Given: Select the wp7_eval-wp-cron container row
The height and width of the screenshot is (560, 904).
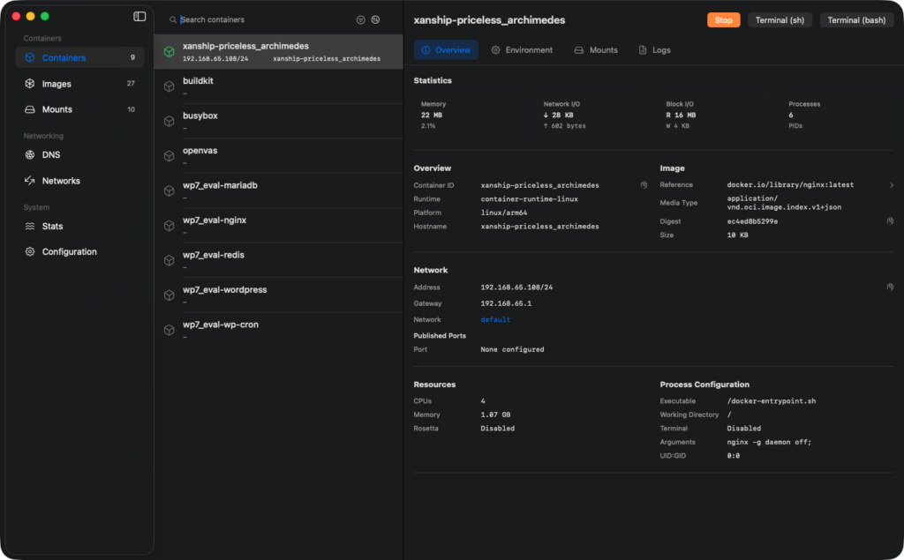Looking at the screenshot, I should (x=279, y=330).
